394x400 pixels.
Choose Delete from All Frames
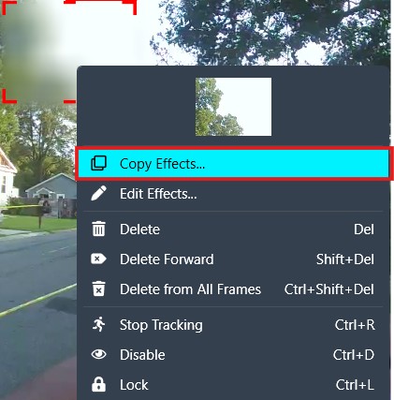[233, 289]
